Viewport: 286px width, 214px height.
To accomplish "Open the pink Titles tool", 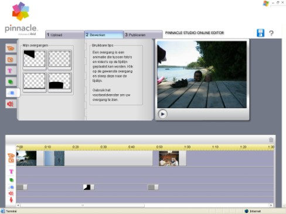I will 11,71.
